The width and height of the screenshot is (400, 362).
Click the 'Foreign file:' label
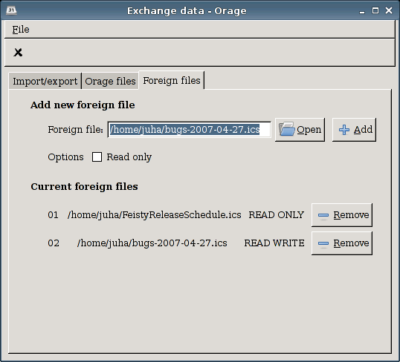[x=76, y=130]
